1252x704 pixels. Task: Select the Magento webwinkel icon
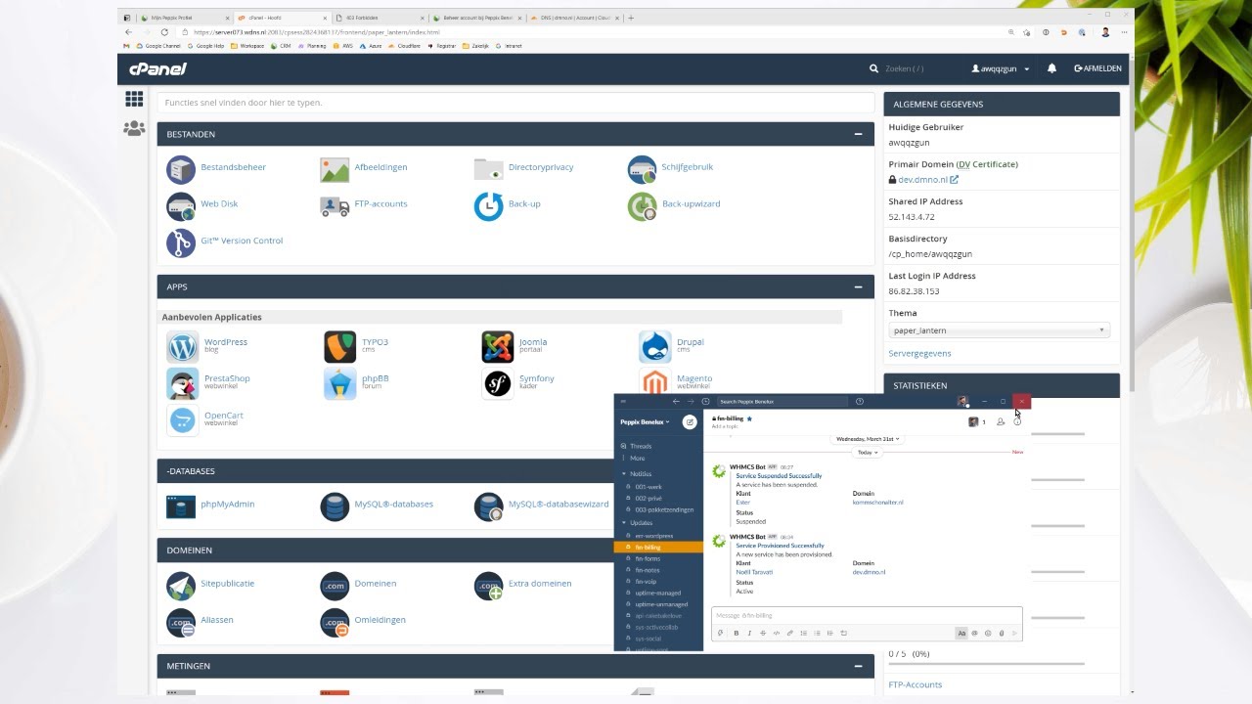[x=654, y=379]
